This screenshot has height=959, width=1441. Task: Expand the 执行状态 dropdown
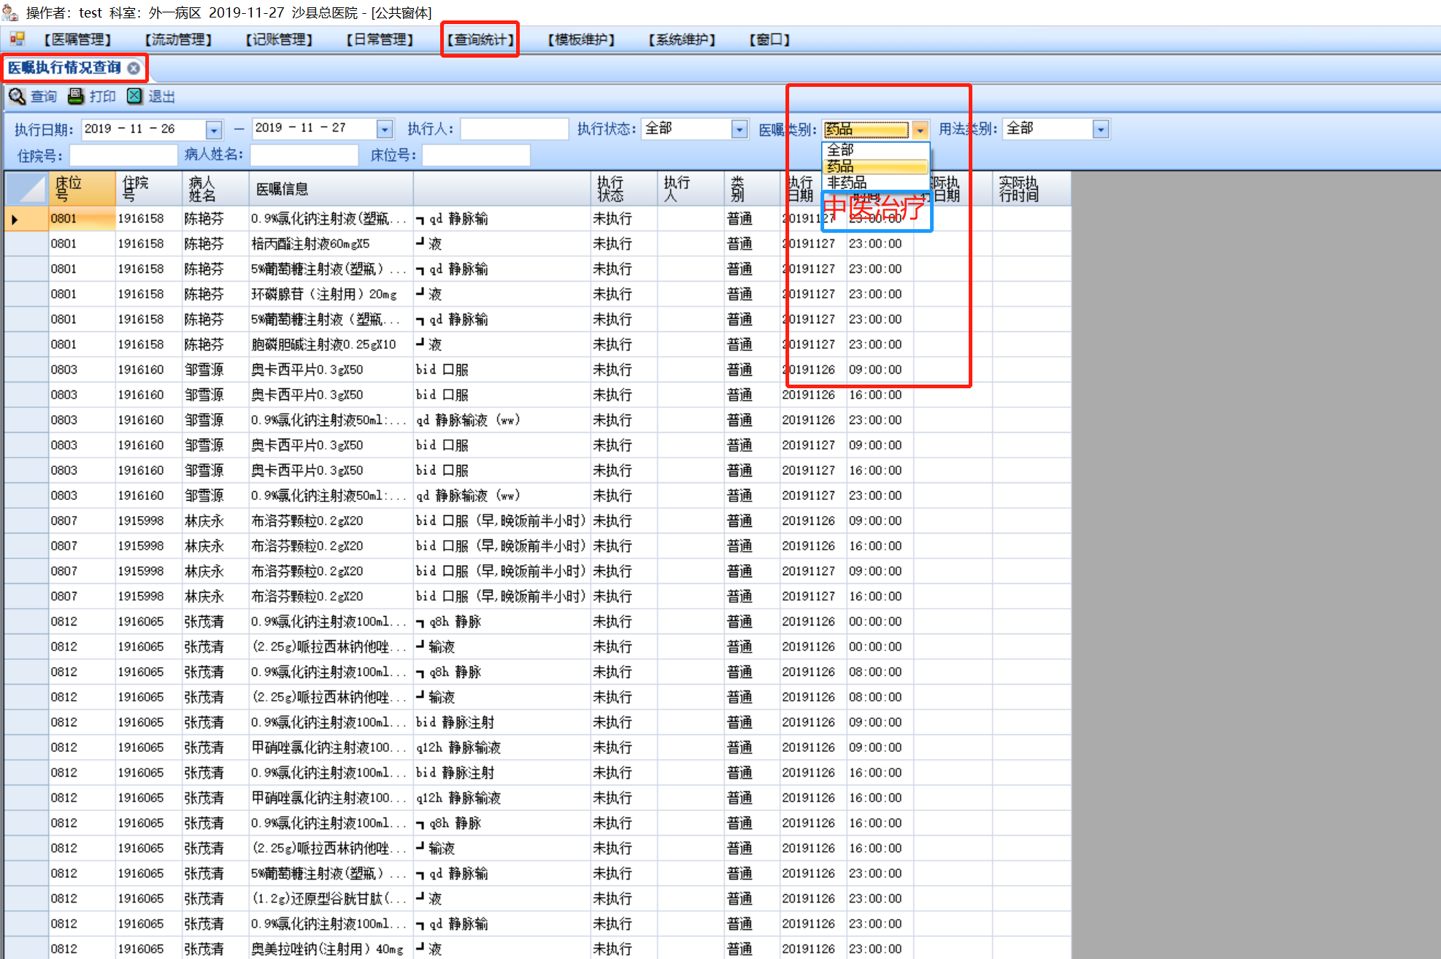[x=739, y=130]
